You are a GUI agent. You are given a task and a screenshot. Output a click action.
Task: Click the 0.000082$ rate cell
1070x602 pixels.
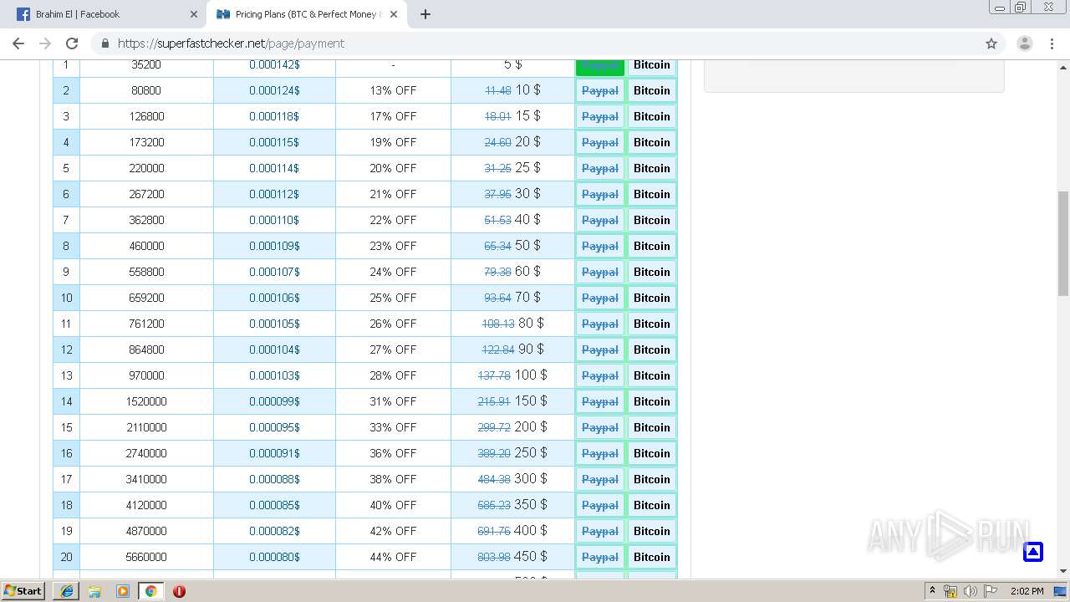tap(274, 531)
